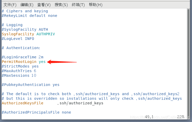This screenshot has width=192, height=122.
Task: Open the 终端(T) menu
Action: click(x=78, y=5)
